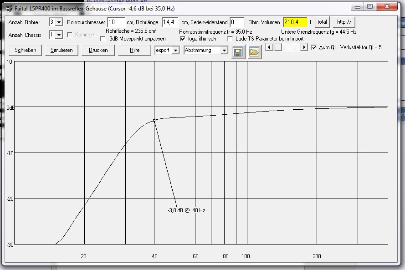The height and width of the screenshot is (270, 405).
Task: Click the '-3,0 dB @ 40 Hz' label
Action: pos(186,210)
